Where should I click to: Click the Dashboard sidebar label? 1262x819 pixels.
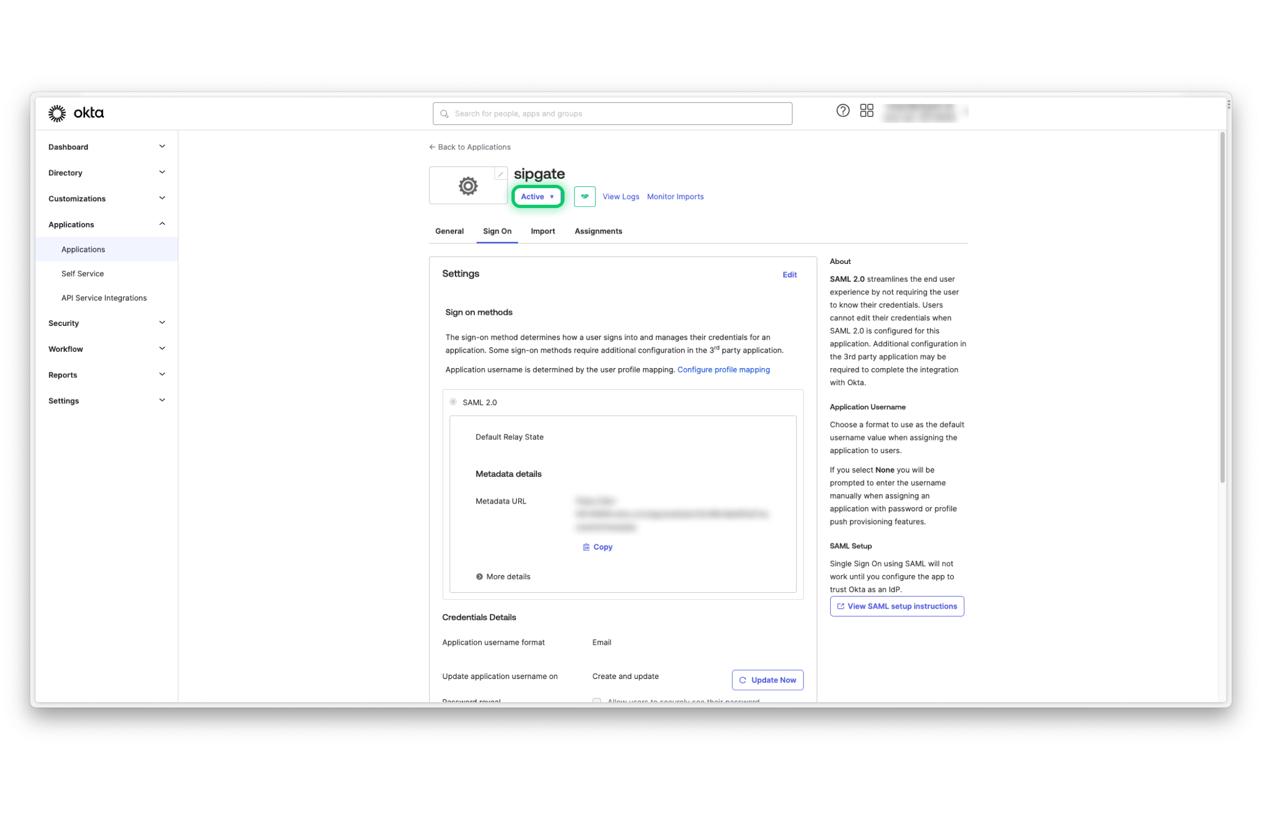[68, 147]
